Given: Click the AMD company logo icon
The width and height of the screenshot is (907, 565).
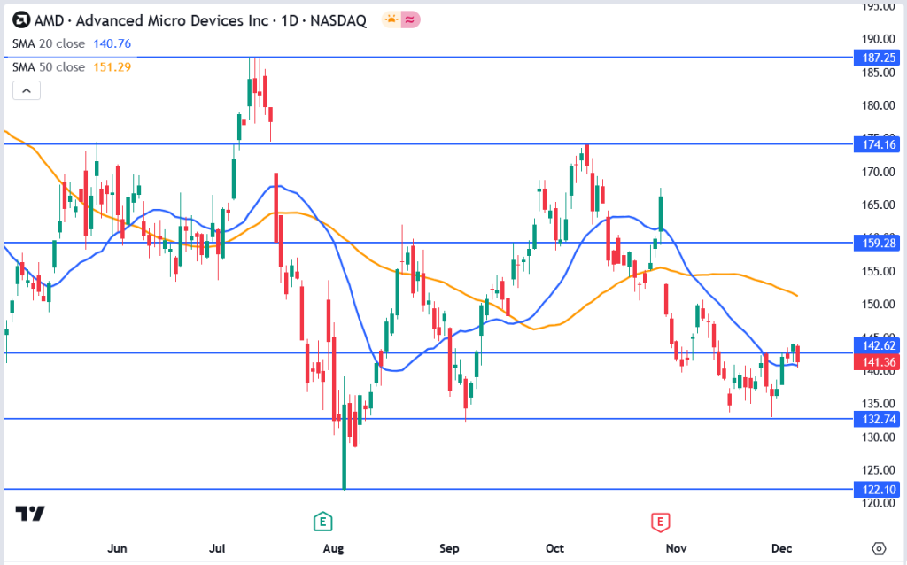Looking at the screenshot, I should 21,20.
